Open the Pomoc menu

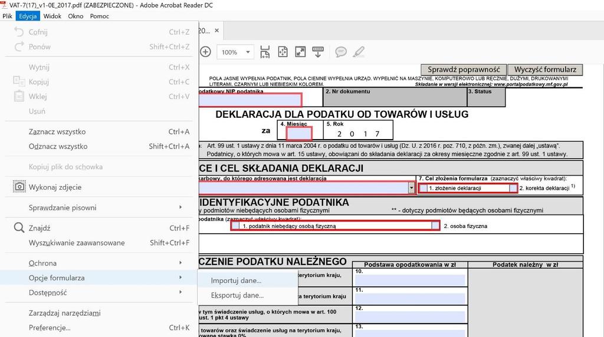point(99,16)
